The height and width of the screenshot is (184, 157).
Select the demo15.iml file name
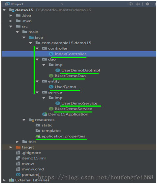(x=34, y=158)
